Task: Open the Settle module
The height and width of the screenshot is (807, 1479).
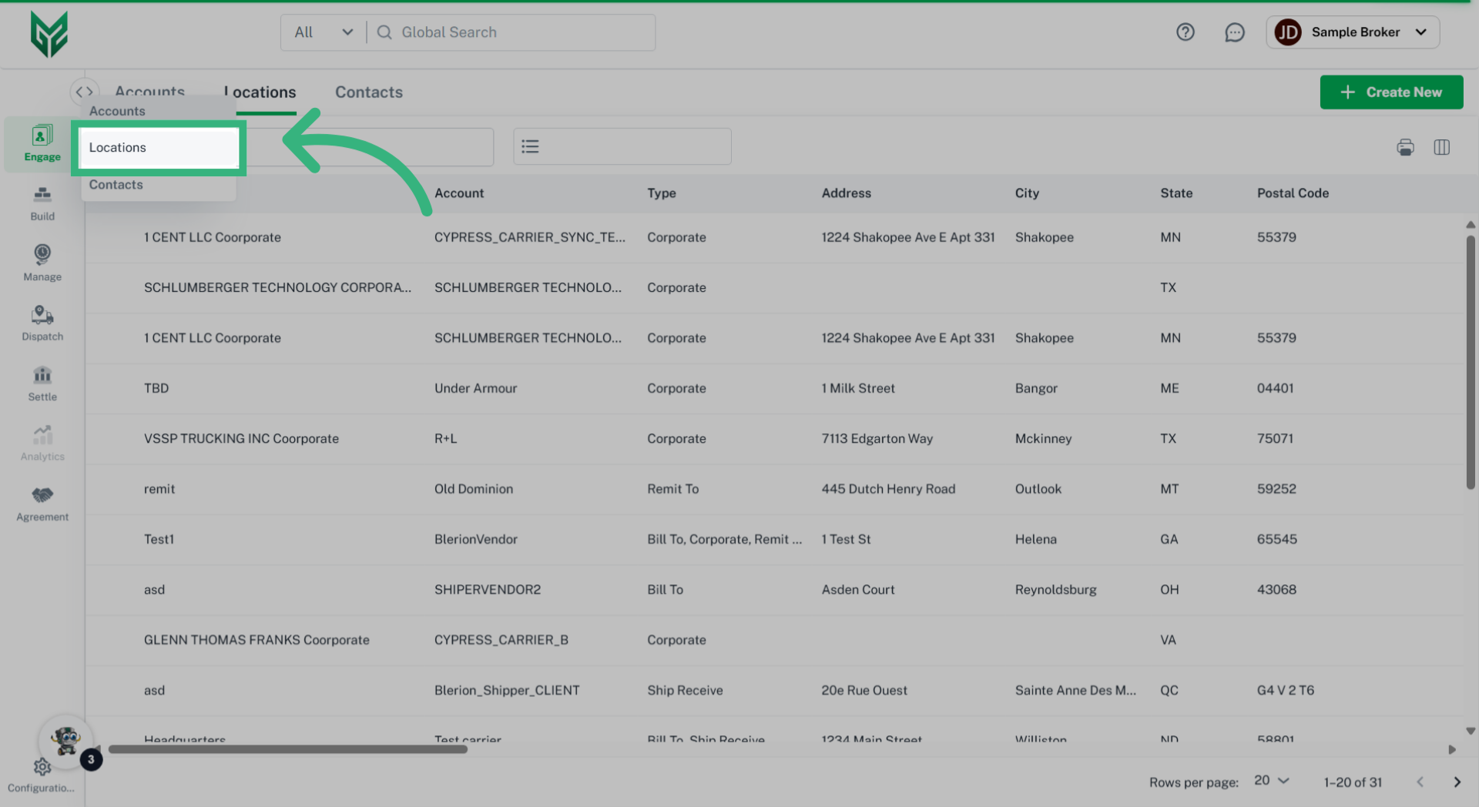Action: [42, 383]
